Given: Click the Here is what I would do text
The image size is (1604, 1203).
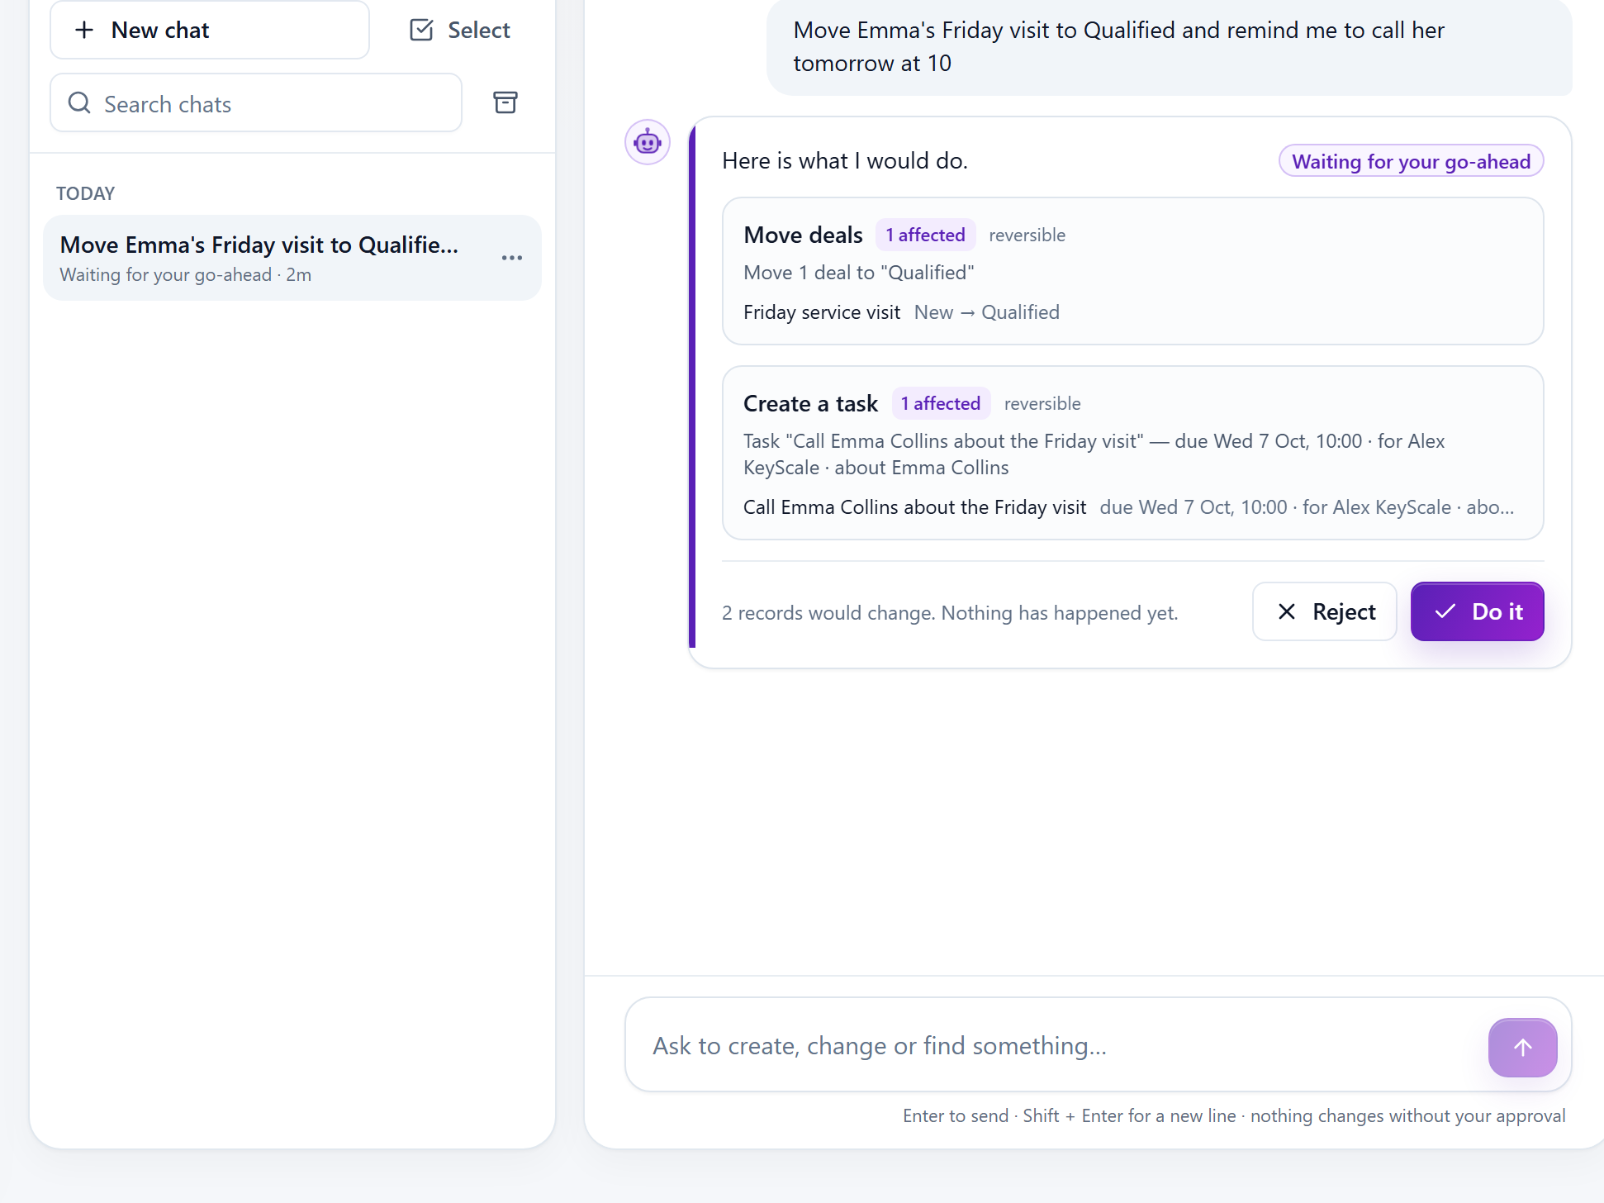Looking at the screenshot, I should [x=845, y=160].
